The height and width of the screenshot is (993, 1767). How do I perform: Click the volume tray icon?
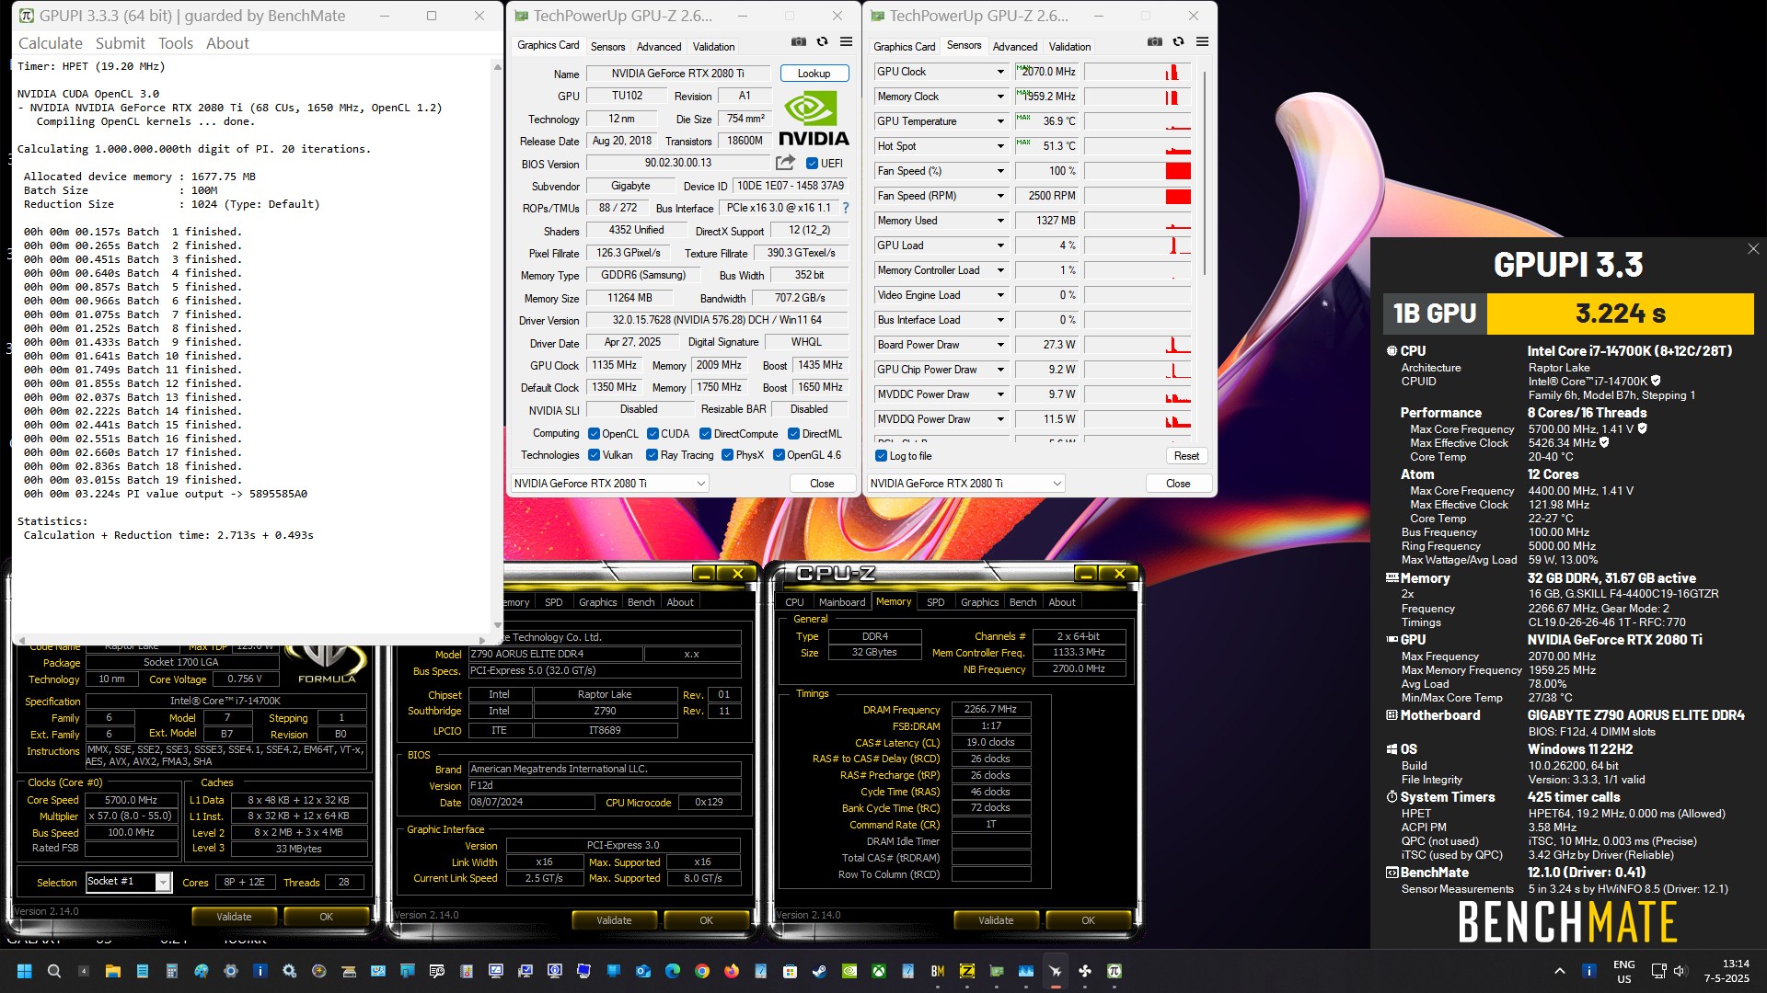1680,971
